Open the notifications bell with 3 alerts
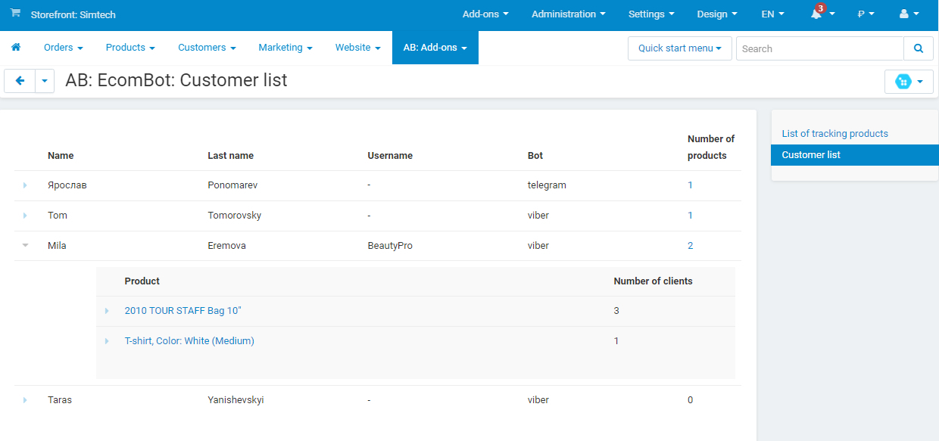 [x=817, y=14]
